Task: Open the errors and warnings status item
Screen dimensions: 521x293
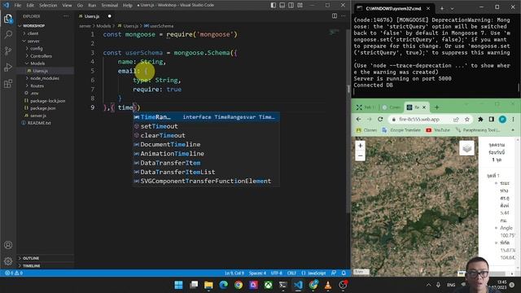Action: pyautogui.click(x=14, y=273)
